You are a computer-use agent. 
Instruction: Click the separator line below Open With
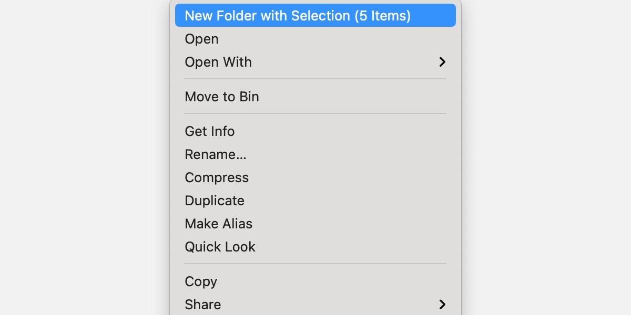(315, 79)
